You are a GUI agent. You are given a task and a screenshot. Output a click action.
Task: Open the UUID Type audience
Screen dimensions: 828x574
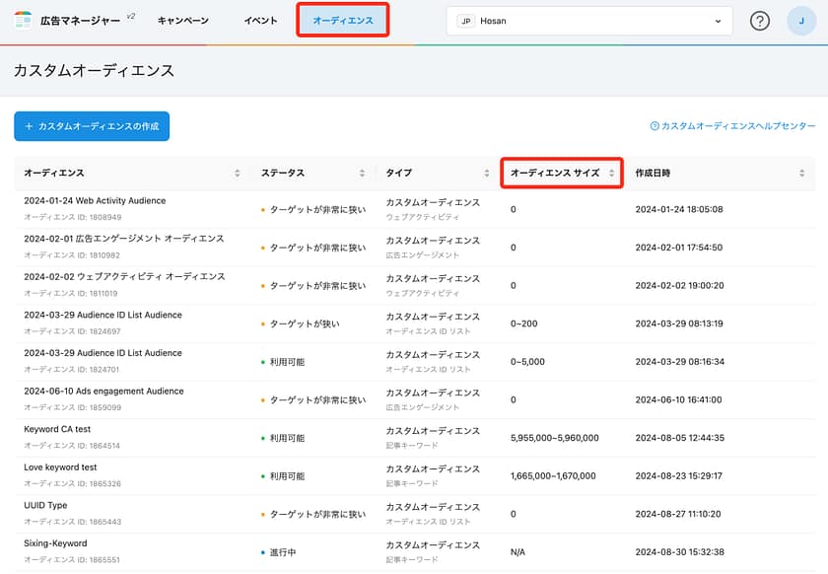click(x=45, y=506)
